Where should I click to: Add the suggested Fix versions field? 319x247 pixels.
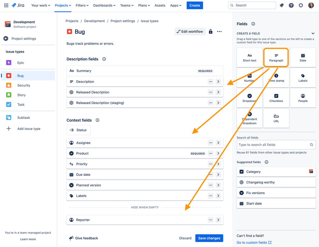276,193
